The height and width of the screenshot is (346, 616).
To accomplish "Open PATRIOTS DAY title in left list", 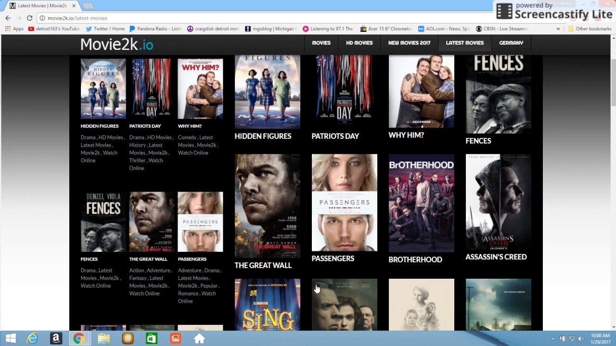I will [x=145, y=126].
